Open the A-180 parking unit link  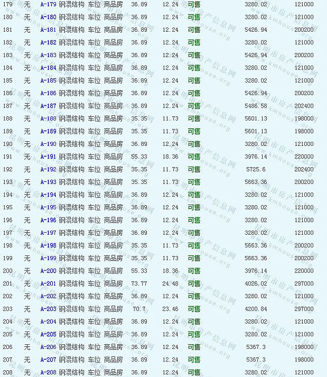[48, 17]
